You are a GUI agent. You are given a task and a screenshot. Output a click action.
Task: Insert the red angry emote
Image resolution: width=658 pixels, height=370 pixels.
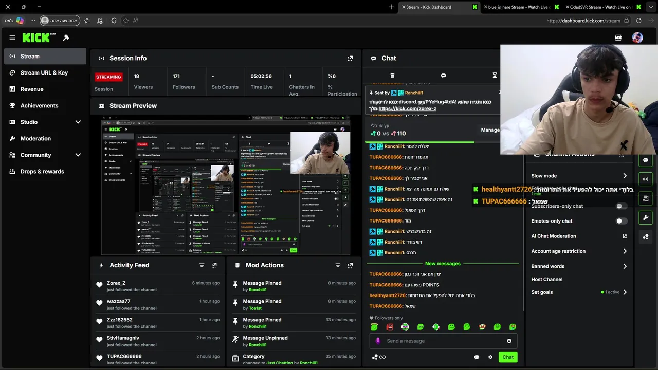click(x=390, y=327)
